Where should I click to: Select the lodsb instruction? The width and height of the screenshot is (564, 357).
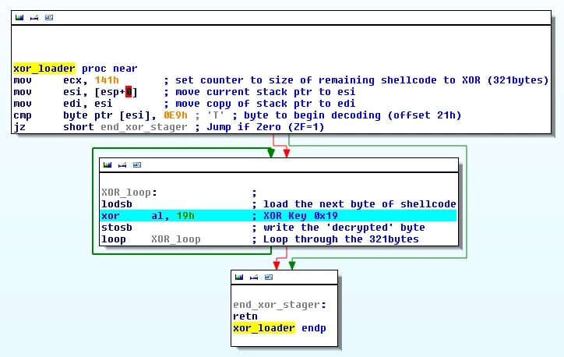117,204
